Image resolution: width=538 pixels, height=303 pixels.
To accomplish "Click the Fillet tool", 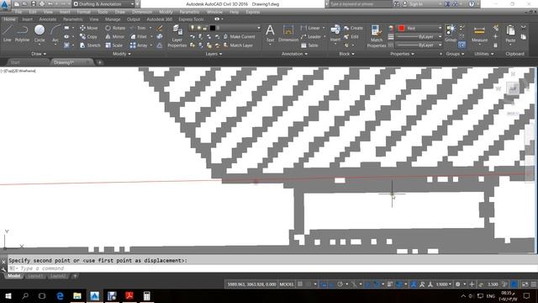I will click(x=139, y=36).
